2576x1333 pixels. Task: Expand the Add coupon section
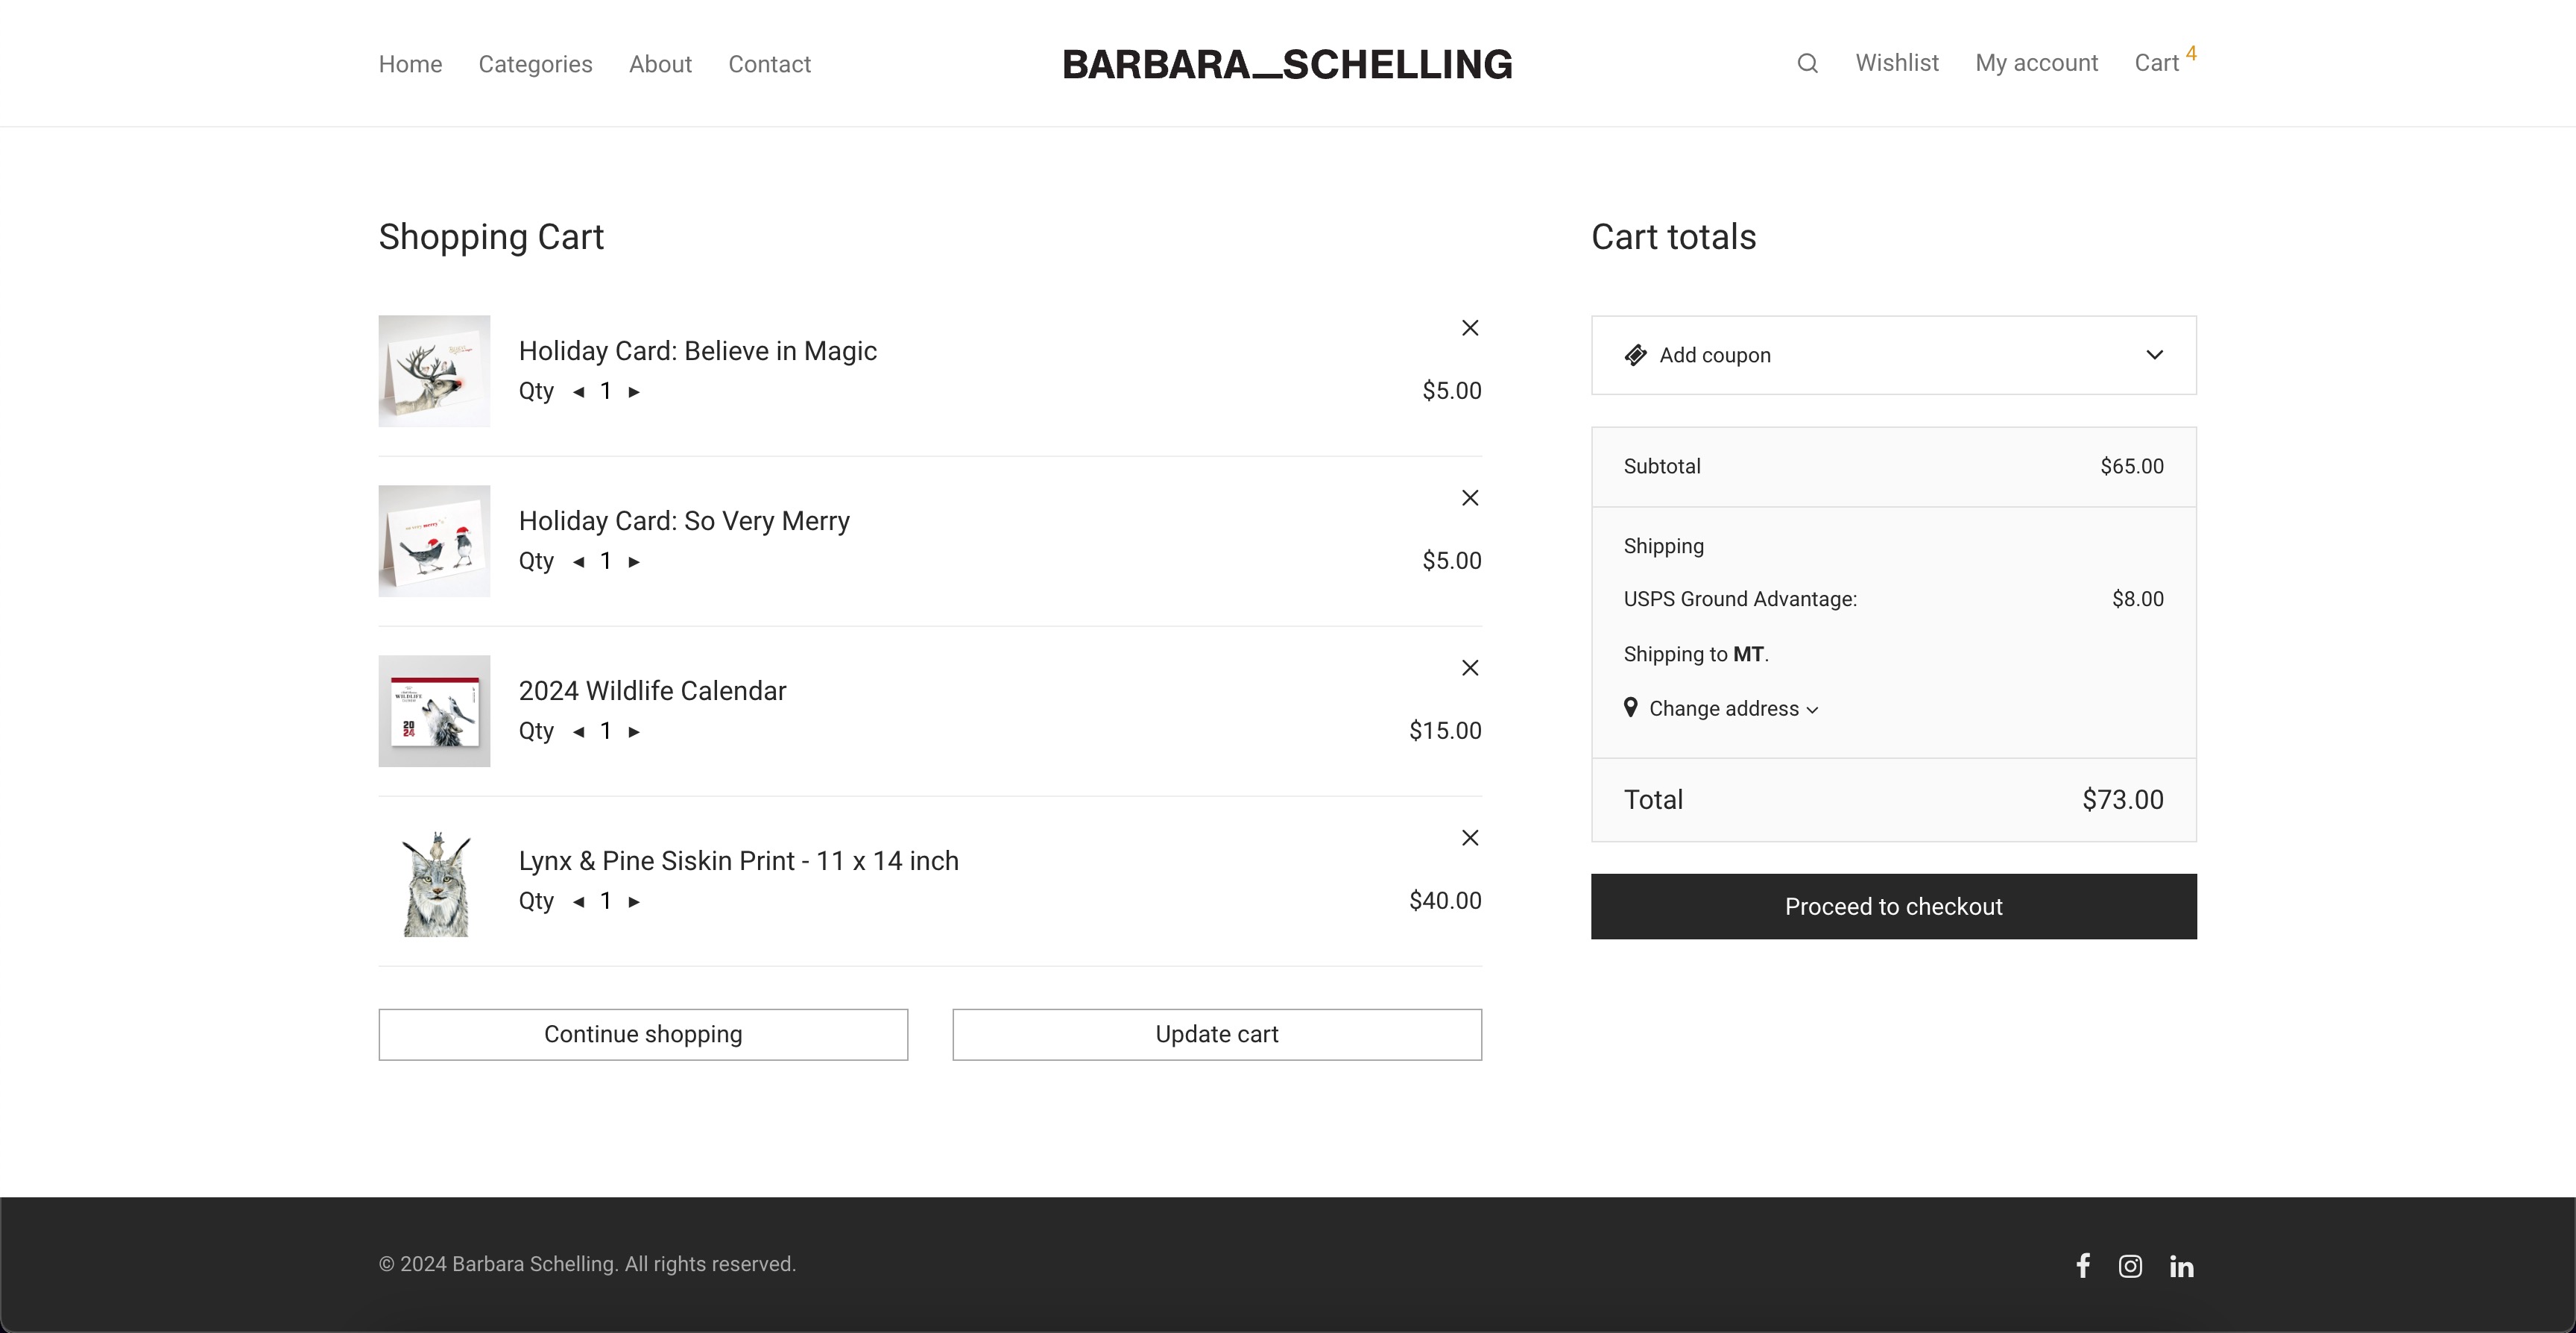1893,355
